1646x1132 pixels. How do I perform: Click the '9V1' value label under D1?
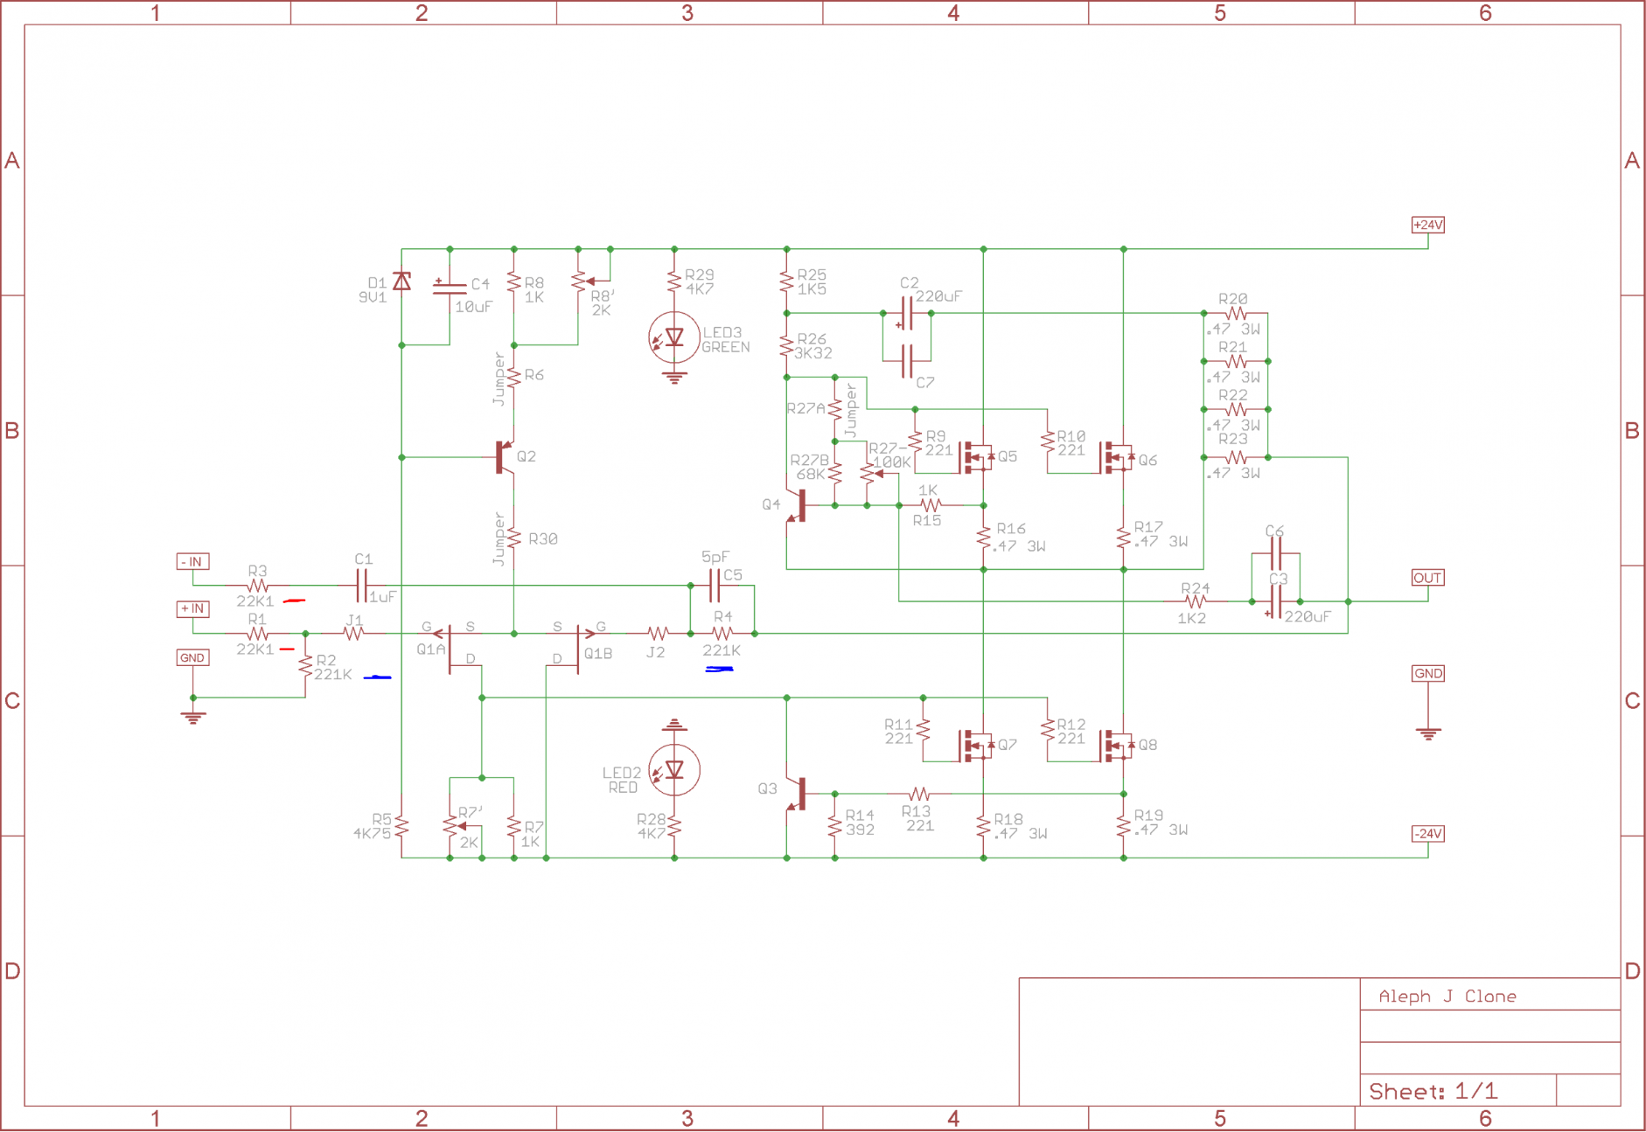[372, 297]
